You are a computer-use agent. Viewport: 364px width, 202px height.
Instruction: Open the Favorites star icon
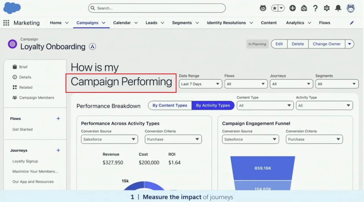tap(275, 8)
